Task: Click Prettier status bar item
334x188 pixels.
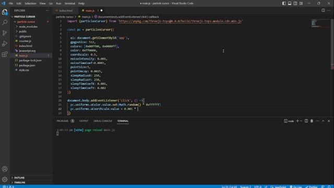Action: 312,187
